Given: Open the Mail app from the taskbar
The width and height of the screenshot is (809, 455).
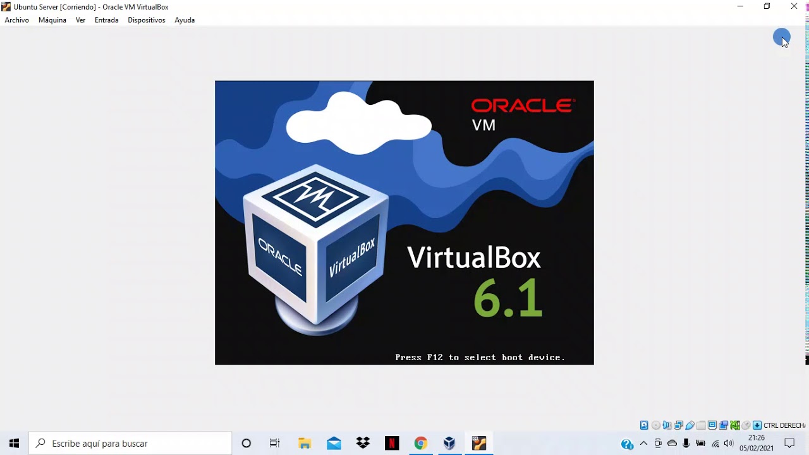Looking at the screenshot, I should click(x=334, y=444).
